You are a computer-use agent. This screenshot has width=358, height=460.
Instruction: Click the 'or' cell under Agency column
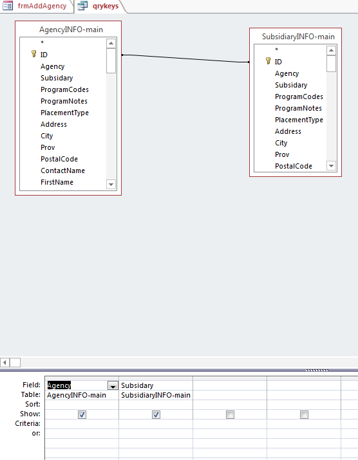tap(82, 434)
